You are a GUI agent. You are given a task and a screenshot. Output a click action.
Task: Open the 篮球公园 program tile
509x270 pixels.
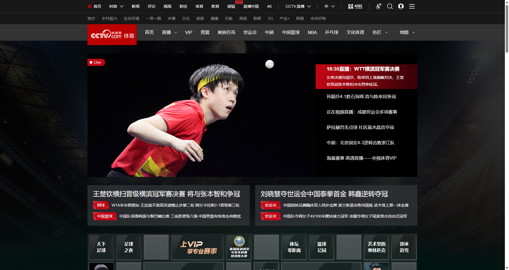(321, 247)
